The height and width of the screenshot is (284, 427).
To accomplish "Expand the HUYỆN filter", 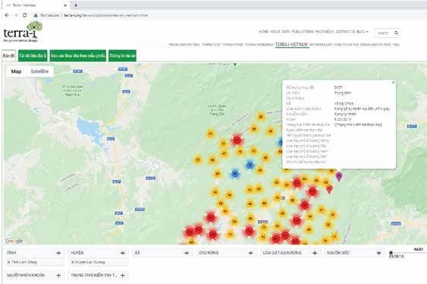I will 123,253.
